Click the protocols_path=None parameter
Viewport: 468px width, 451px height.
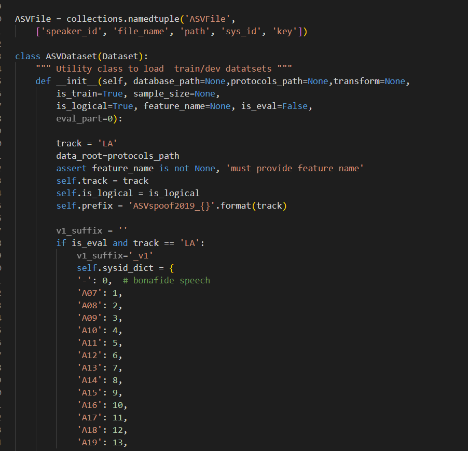point(279,81)
